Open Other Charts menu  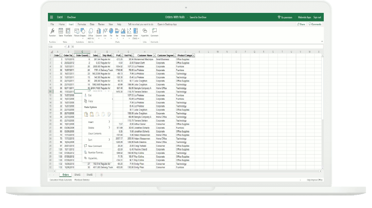tap(136, 33)
